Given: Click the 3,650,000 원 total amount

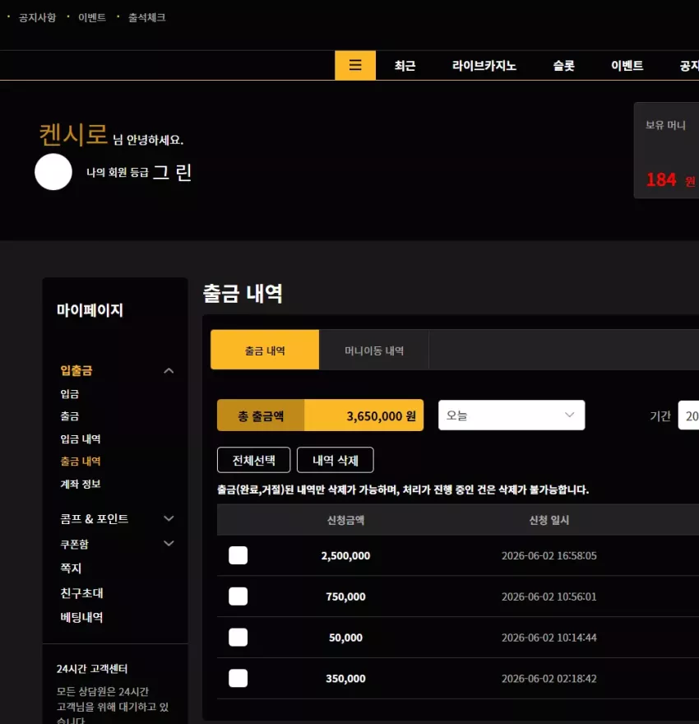Looking at the screenshot, I should click(381, 416).
